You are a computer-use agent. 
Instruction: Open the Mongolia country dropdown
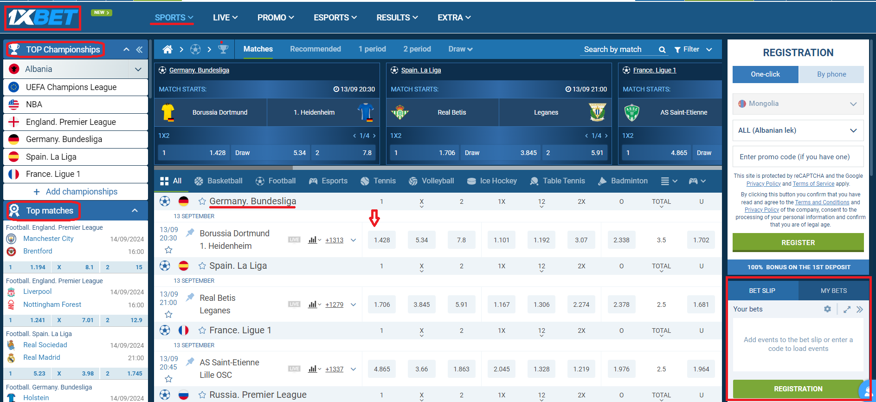(798, 104)
